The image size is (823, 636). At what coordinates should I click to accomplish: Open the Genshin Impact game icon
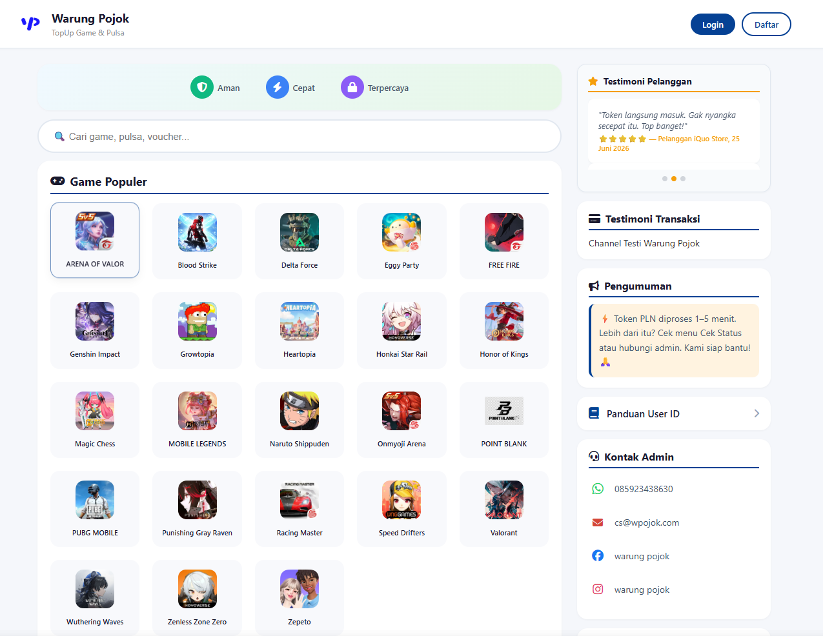pos(95,321)
